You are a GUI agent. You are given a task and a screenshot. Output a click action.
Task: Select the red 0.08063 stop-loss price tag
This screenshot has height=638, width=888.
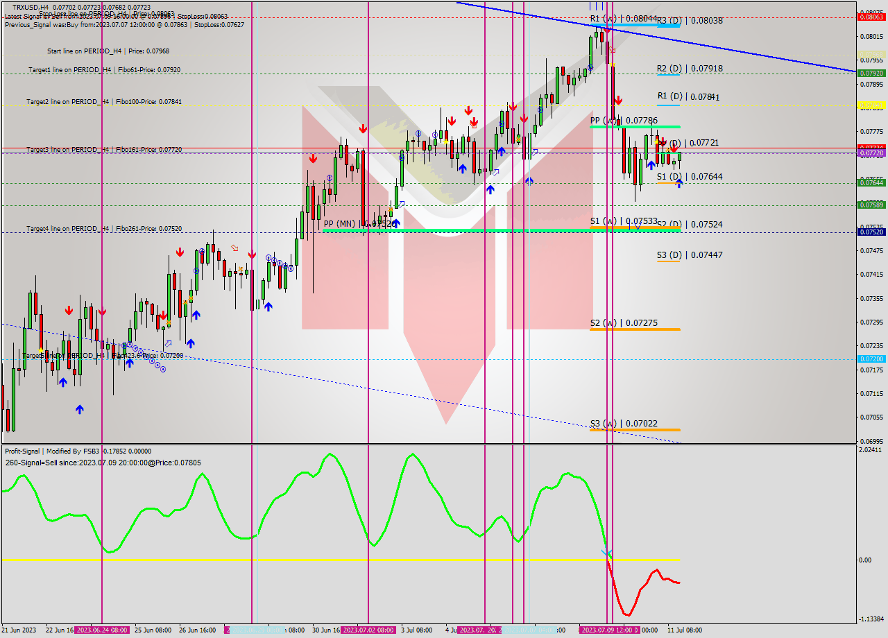[x=871, y=17]
